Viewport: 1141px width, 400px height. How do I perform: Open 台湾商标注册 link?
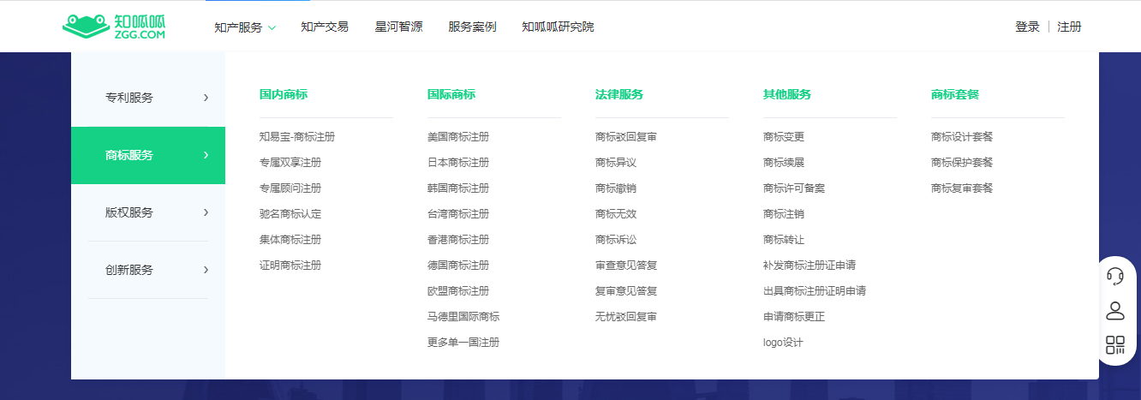[x=458, y=214]
